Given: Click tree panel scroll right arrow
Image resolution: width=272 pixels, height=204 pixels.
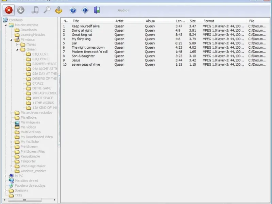Looking at the screenshot, I should pos(55,200).
